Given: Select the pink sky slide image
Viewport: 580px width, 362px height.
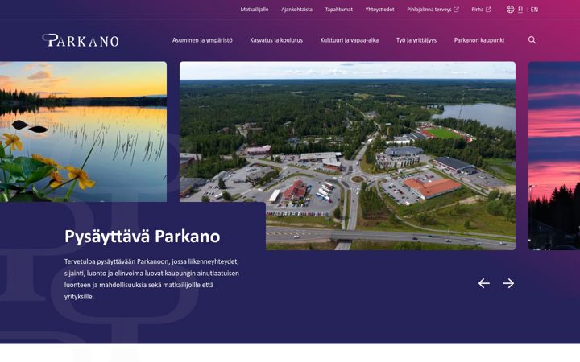Looking at the screenshot, I should coord(554,155).
